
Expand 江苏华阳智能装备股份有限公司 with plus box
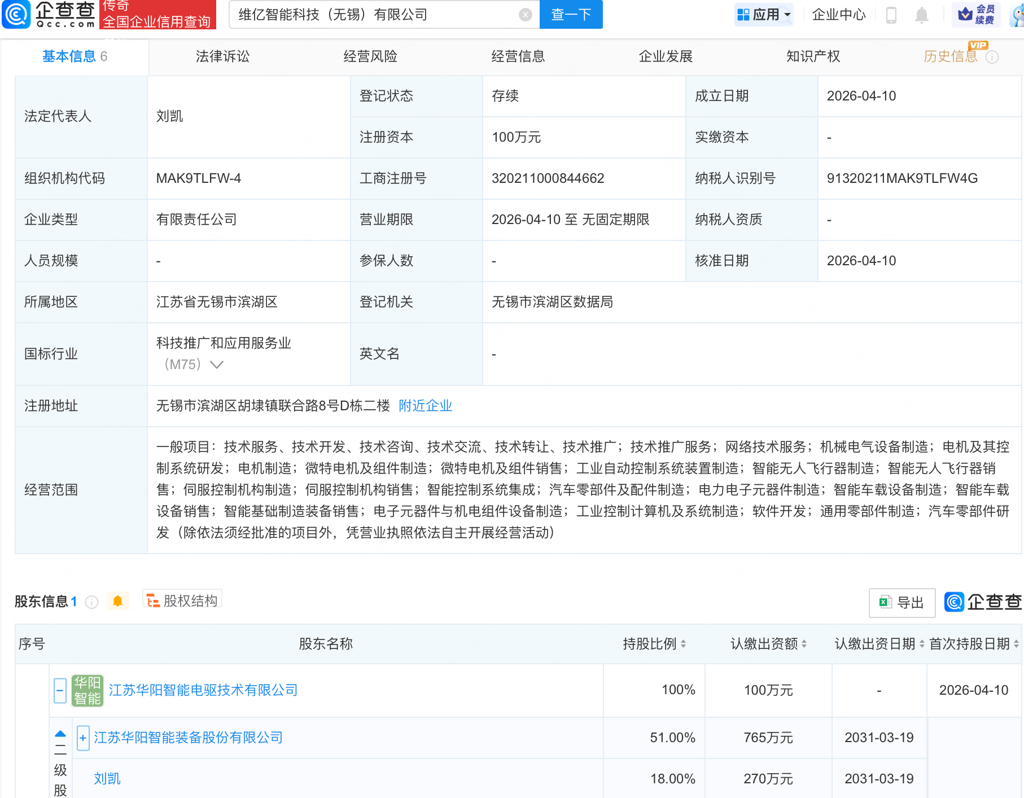[83, 738]
